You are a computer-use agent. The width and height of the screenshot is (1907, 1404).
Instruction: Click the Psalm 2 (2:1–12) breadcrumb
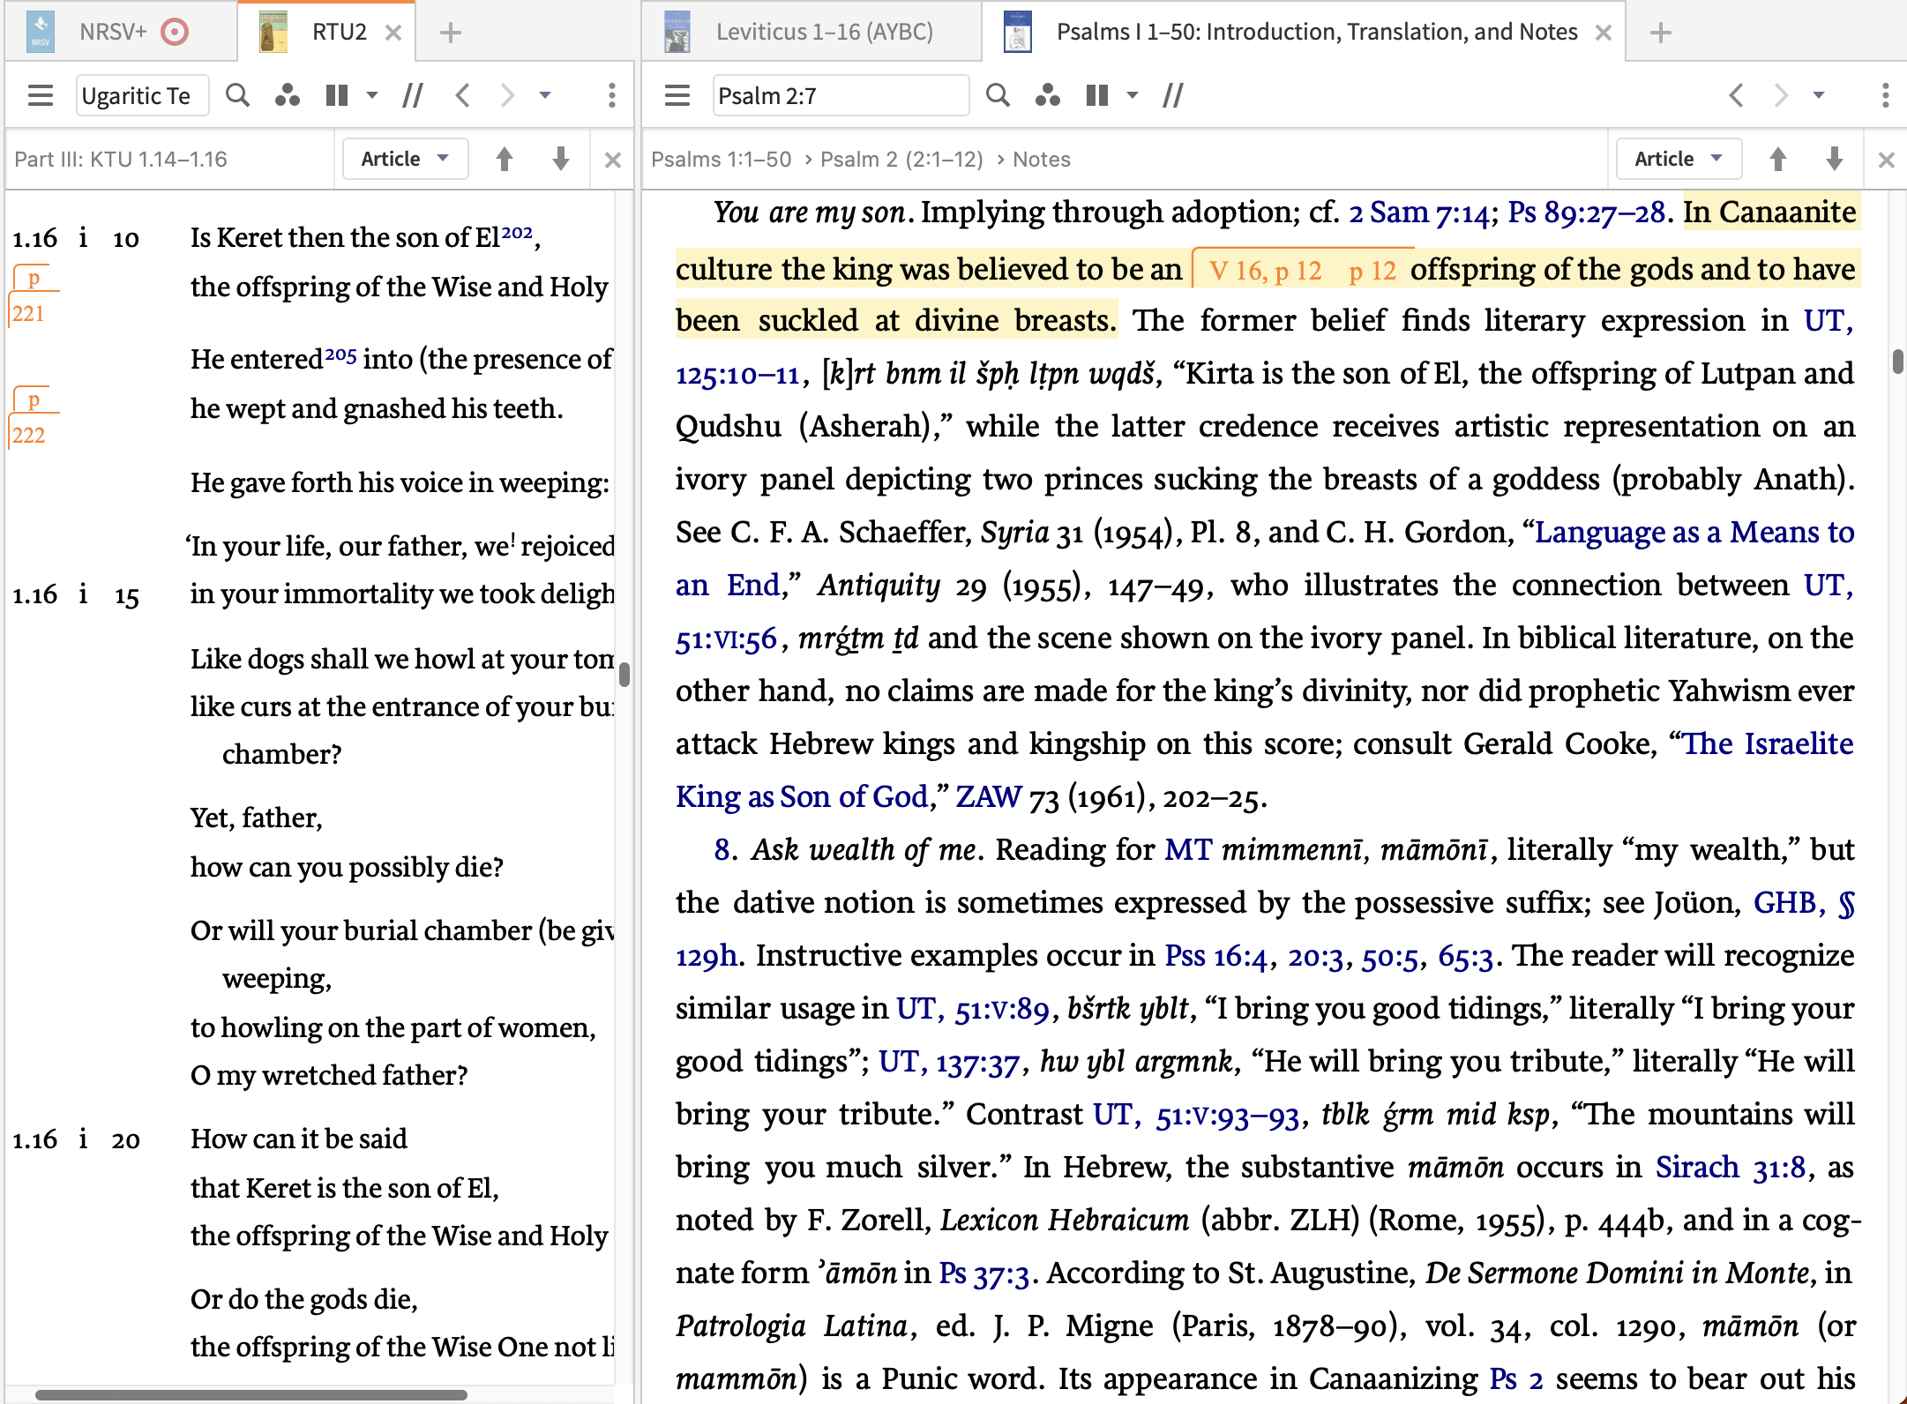[901, 160]
